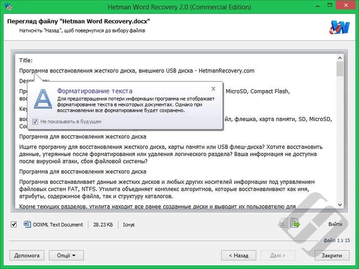Viewport: 359px width, 269px height.
Task: Open the Опції dropdown menu
Action: (x=66, y=255)
